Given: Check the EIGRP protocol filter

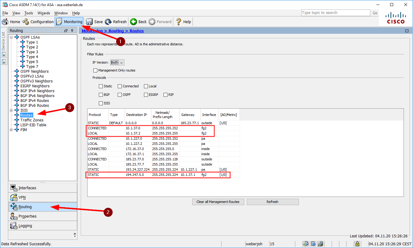Looking at the screenshot, I should (146, 95).
